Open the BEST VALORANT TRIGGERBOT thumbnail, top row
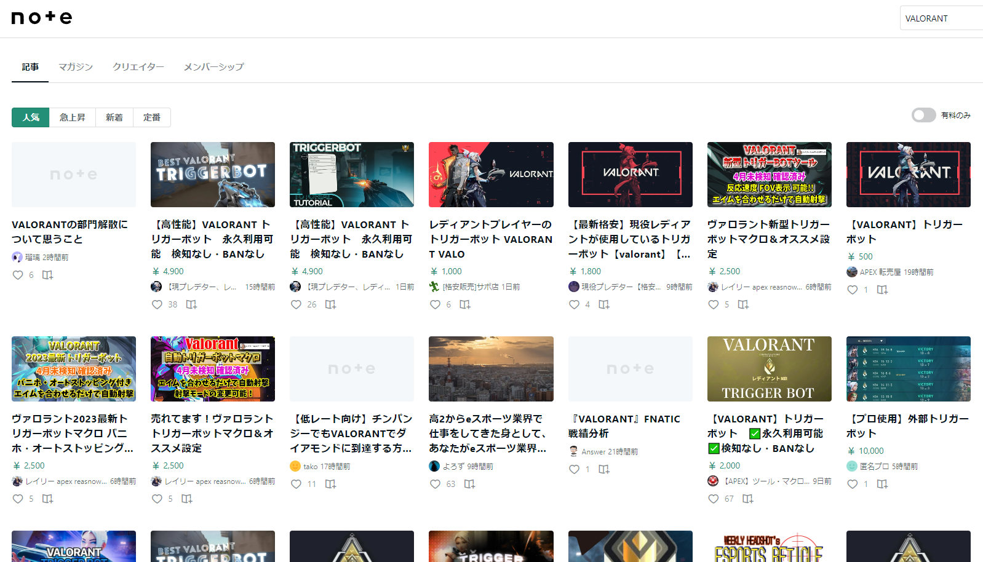The width and height of the screenshot is (983, 562). click(213, 175)
